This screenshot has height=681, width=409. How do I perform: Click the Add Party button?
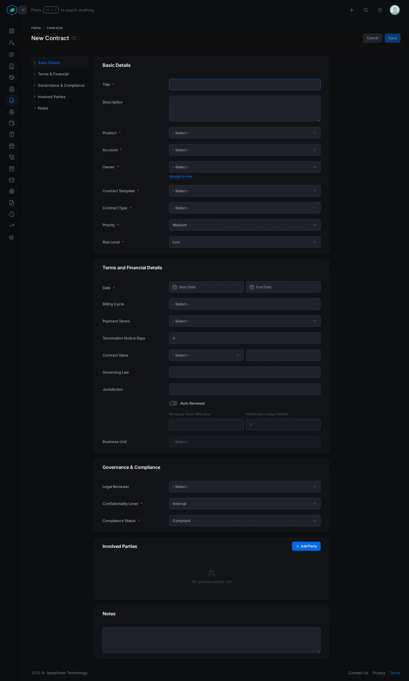coord(306,546)
